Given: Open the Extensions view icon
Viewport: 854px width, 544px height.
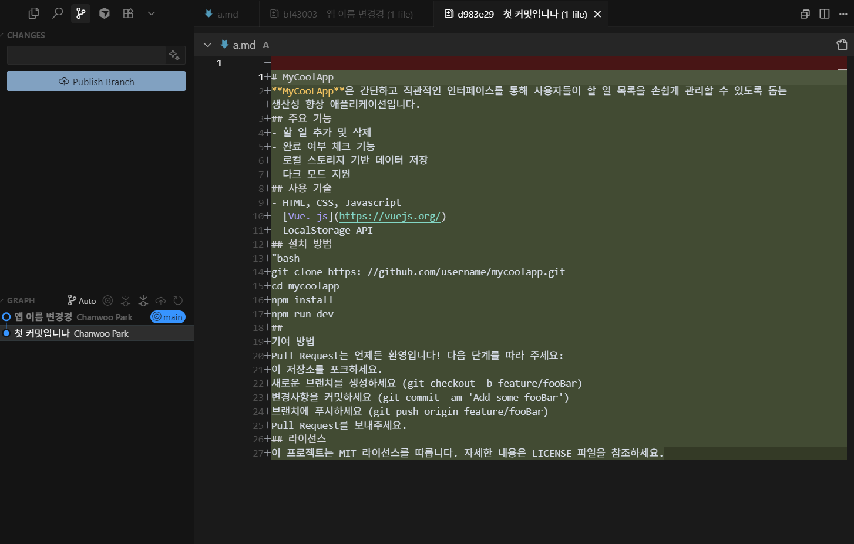Looking at the screenshot, I should pos(128,13).
